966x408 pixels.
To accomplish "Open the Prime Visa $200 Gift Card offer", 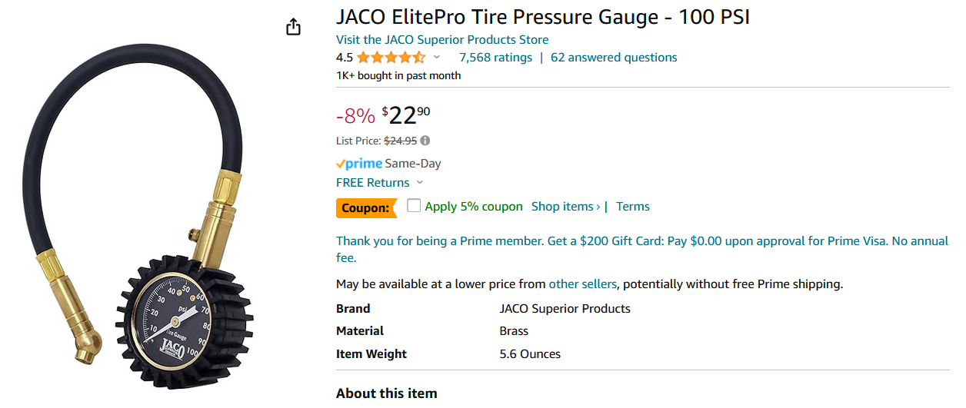I will tap(642, 241).
